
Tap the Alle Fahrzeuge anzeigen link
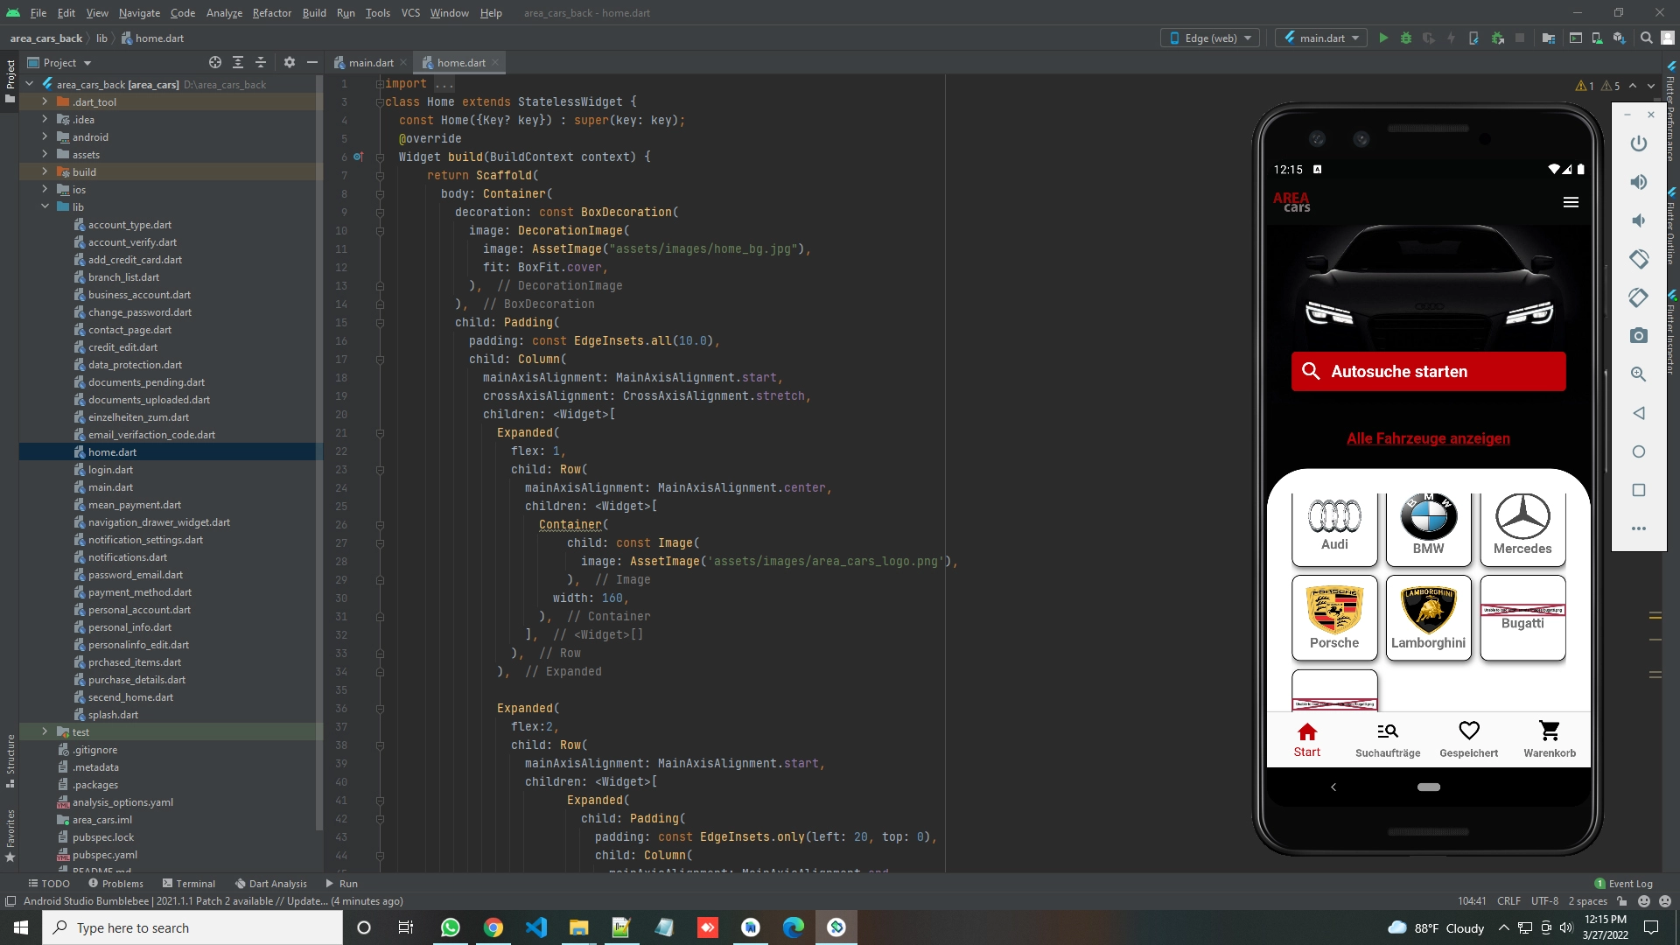pyautogui.click(x=1428, y=438)
